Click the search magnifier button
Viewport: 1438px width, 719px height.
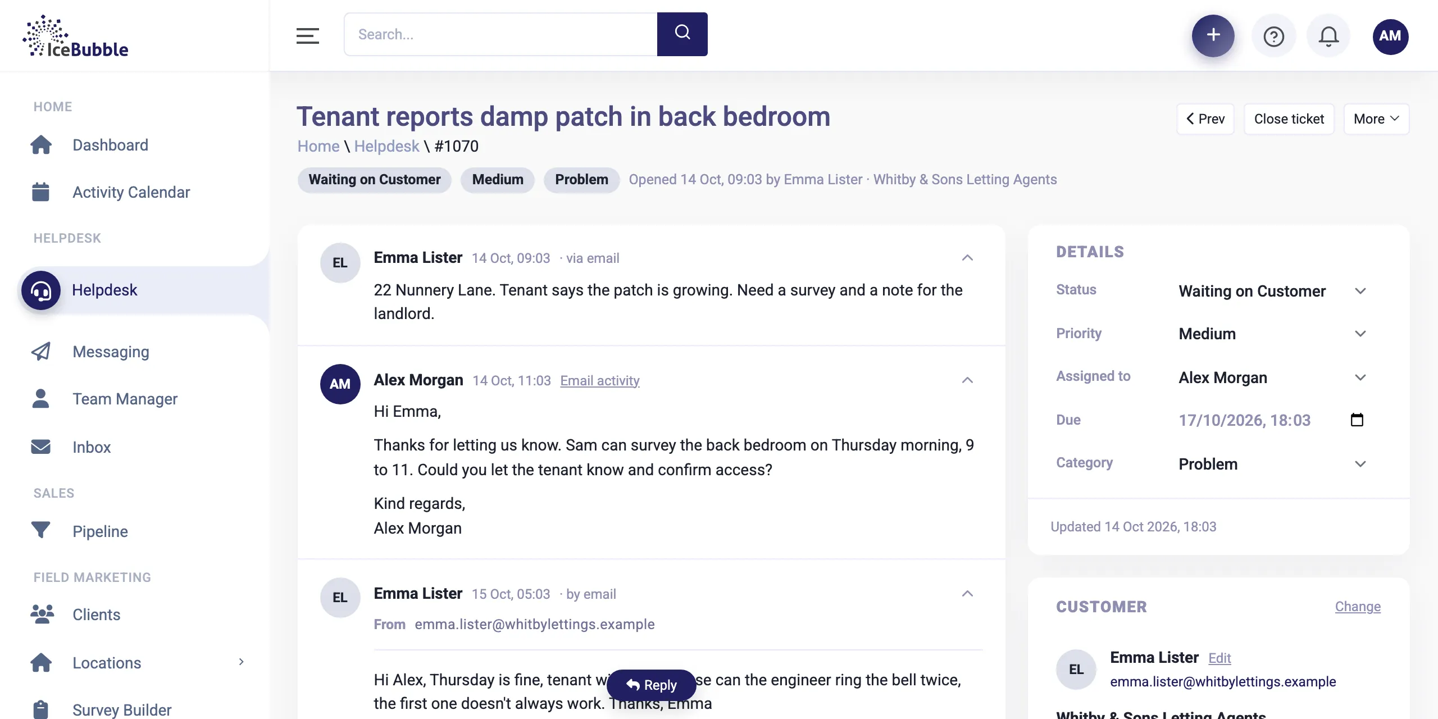[682, 34]
